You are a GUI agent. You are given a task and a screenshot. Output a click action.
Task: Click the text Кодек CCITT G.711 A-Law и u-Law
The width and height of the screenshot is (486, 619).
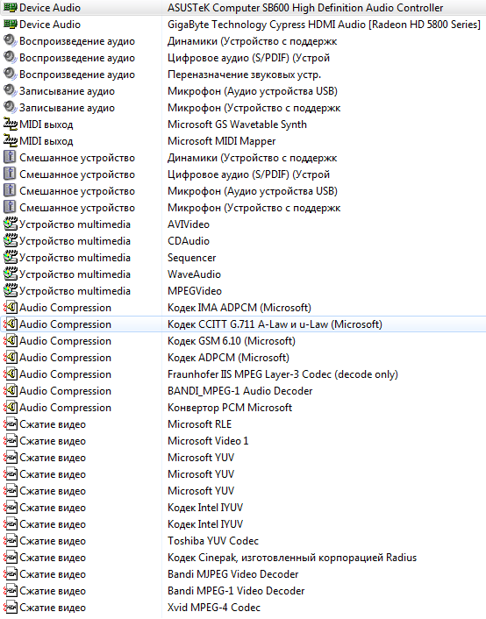tap(247, 324)
